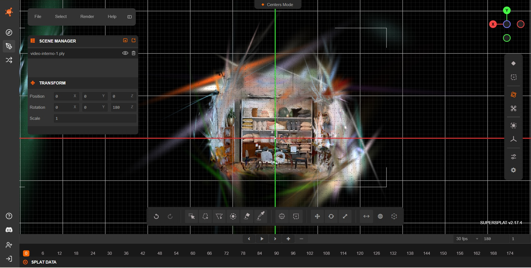
Task: Click the new scene icon in Scene Manager
Action: click(x=134, y=41)
